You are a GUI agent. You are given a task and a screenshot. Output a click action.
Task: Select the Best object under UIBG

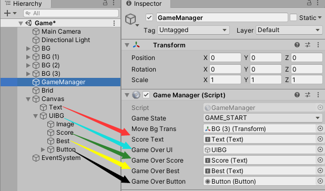pos(63,141)
